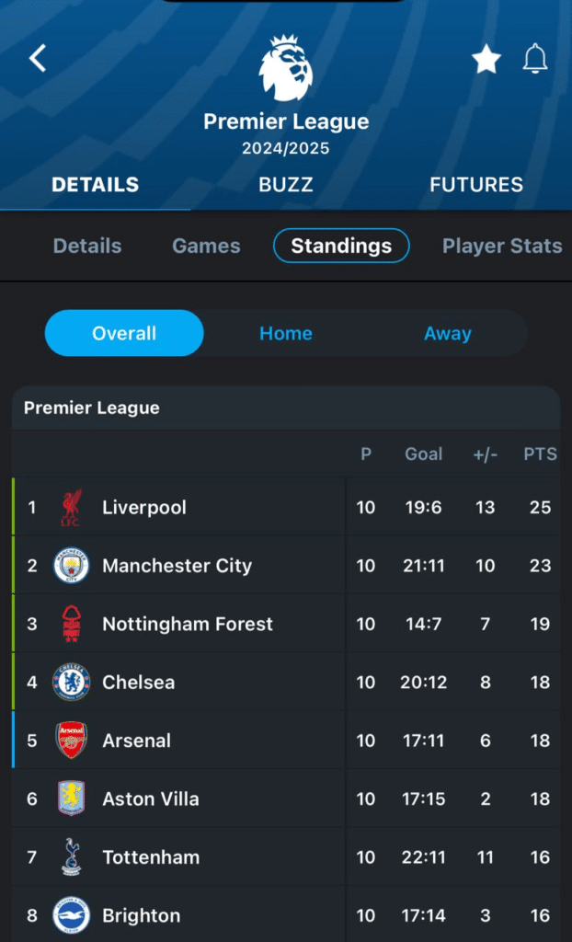The image size is (572, 942).
Task: Click the Chelsea club badge
Action: point(71,683)
